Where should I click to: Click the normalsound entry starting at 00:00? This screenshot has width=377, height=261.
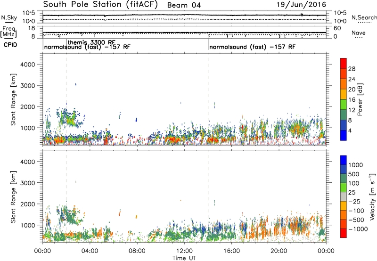tap(87, 47)
